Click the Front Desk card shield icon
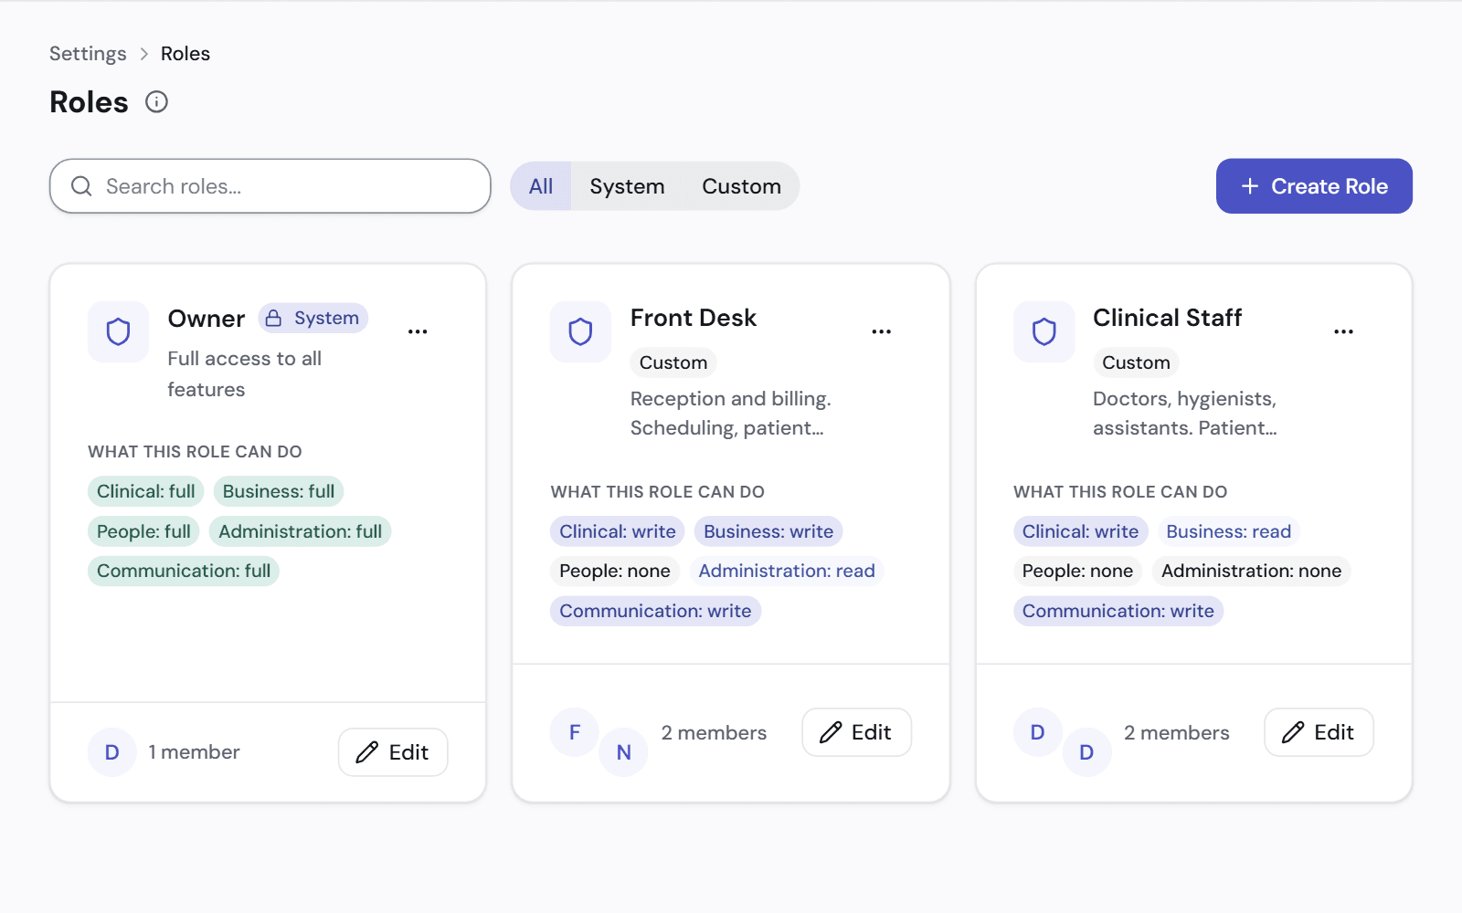 pos(580,331)
